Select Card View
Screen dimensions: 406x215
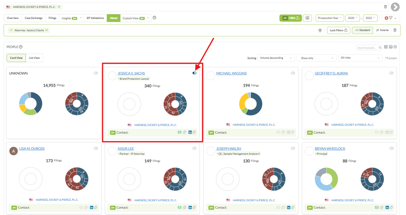(16, 58)
